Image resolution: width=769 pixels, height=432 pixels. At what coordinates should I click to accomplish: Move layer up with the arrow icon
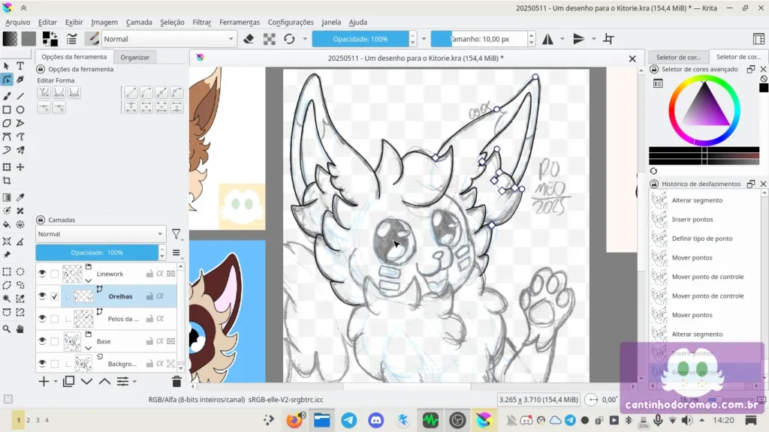pos(104,381)
